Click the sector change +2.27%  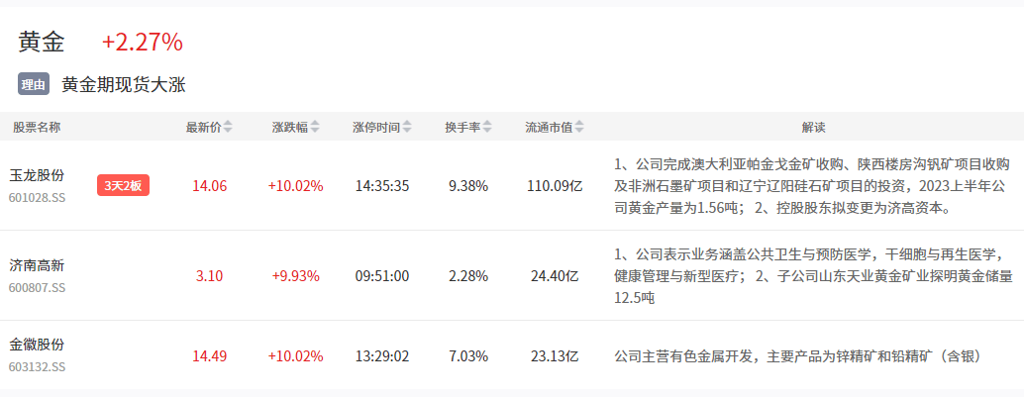(143, 42)
